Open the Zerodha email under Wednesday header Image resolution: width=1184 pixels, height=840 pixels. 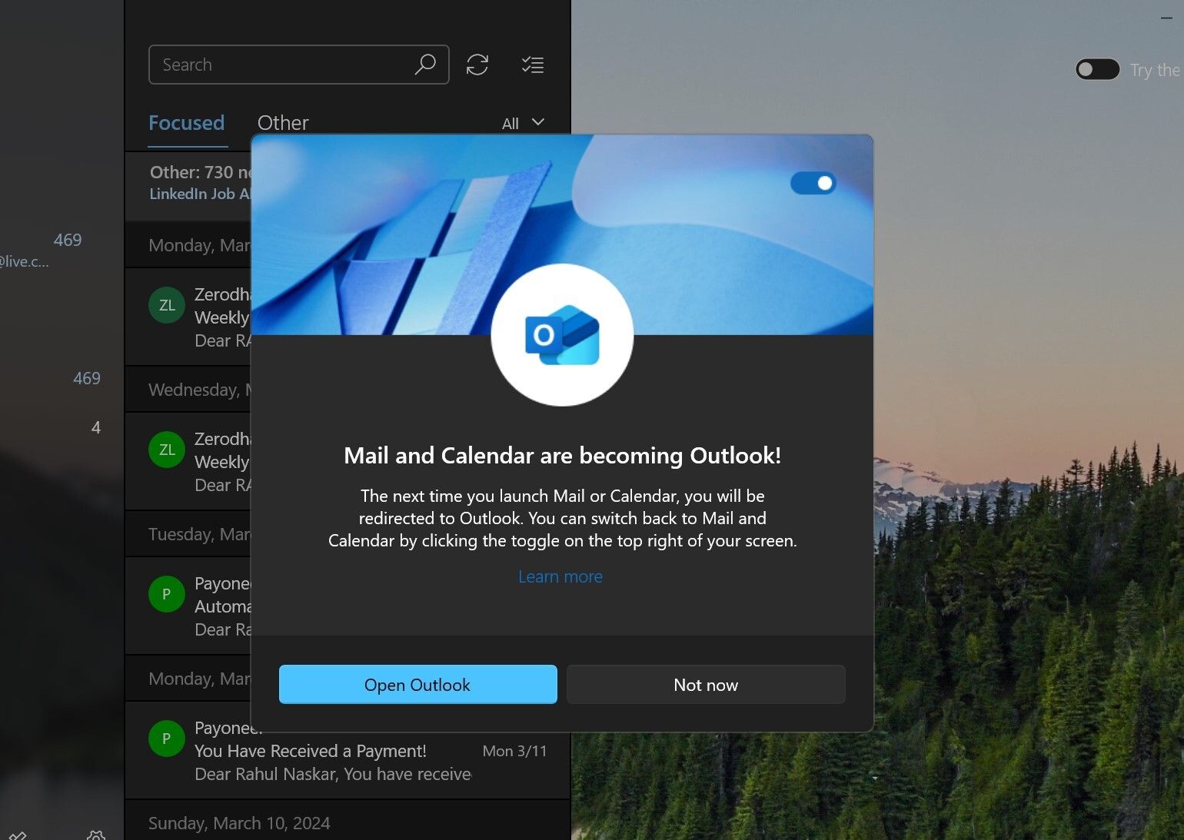tap(188, 461)
